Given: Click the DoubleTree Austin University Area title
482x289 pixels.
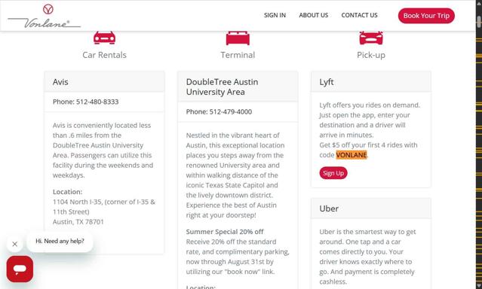Looking at the screenshot, I should pyautogui.click(x=223, y=87).
